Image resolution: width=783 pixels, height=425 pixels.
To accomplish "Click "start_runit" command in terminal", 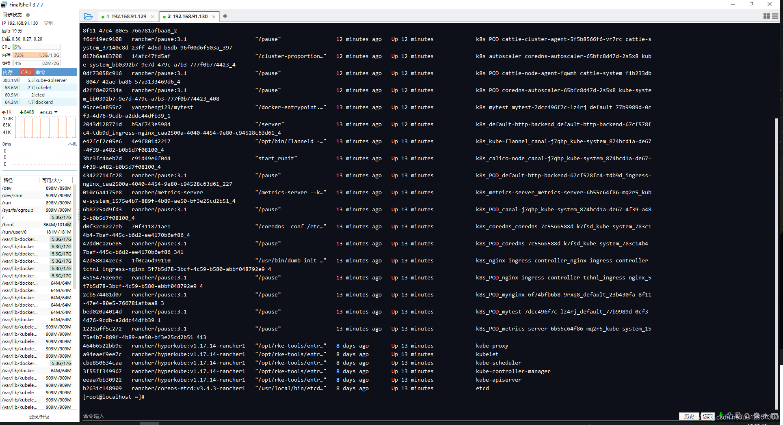I will [x=276, y=159].
